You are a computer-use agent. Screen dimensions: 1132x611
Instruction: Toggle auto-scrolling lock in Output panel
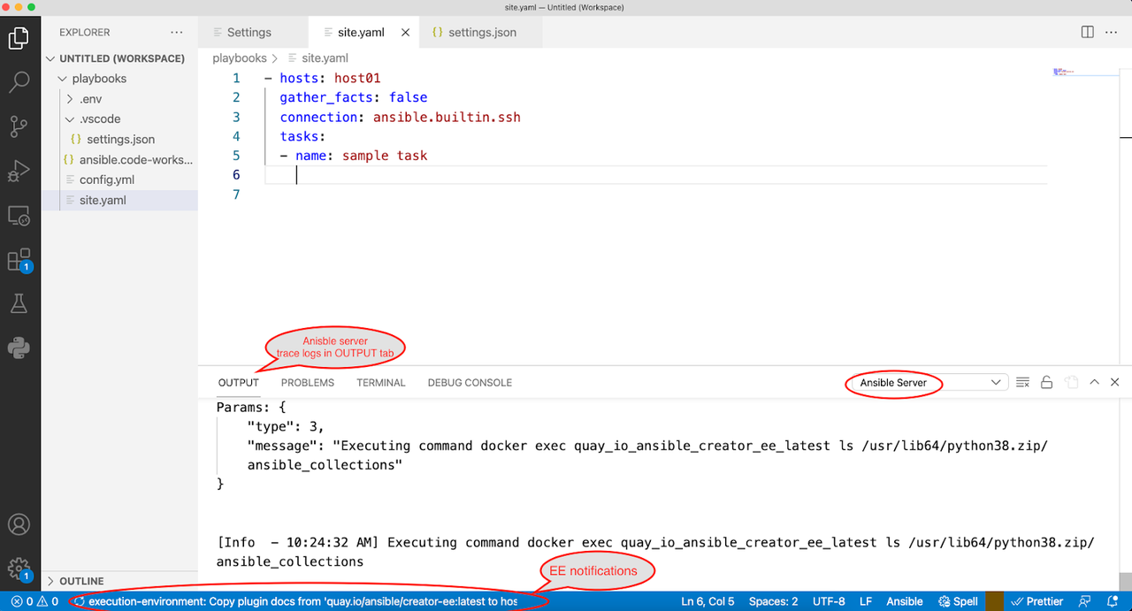1046,382
